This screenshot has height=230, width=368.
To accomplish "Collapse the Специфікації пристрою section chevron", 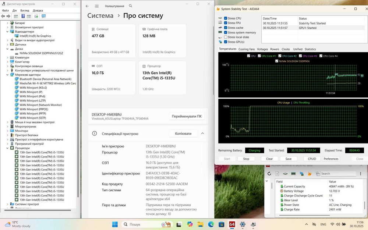I will click(x=202, y=133).
